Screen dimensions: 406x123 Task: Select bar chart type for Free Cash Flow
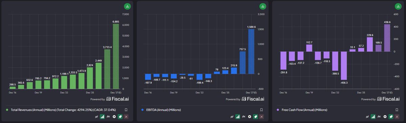click(x=373, y=117)
